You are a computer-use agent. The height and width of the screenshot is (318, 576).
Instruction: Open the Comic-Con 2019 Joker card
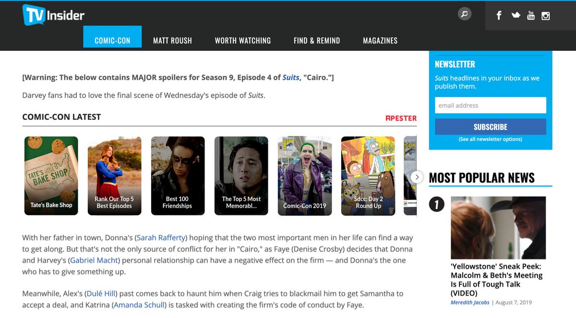click(304, 176)
